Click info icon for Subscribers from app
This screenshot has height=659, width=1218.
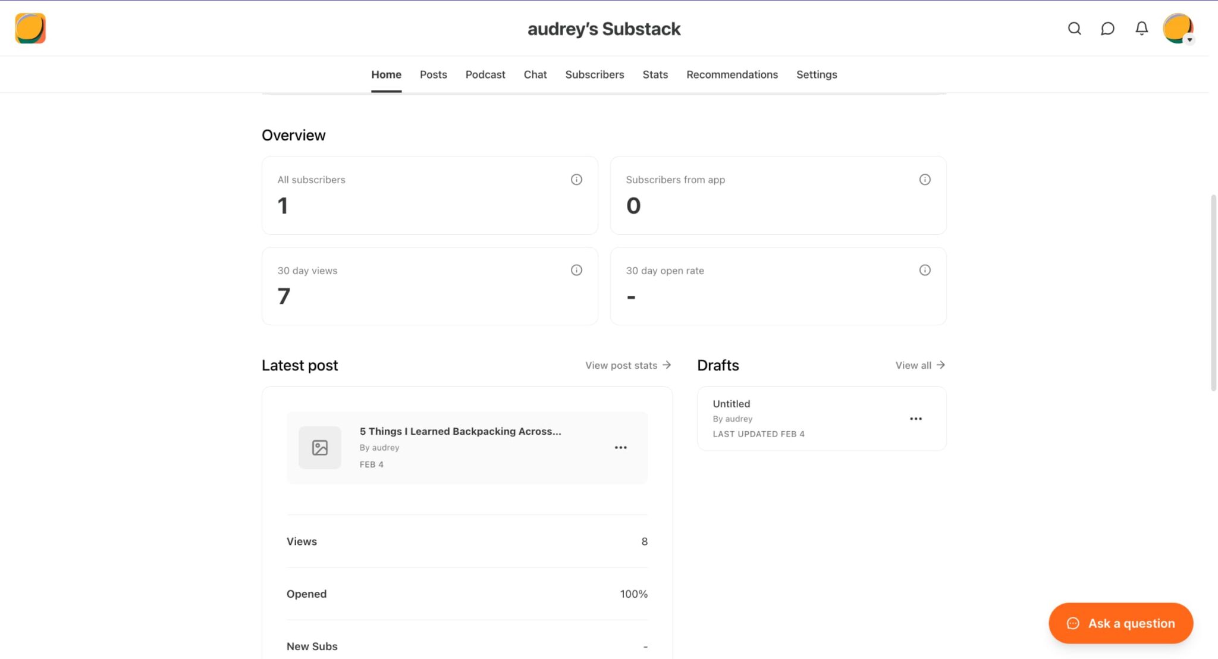tap(925, 180)
